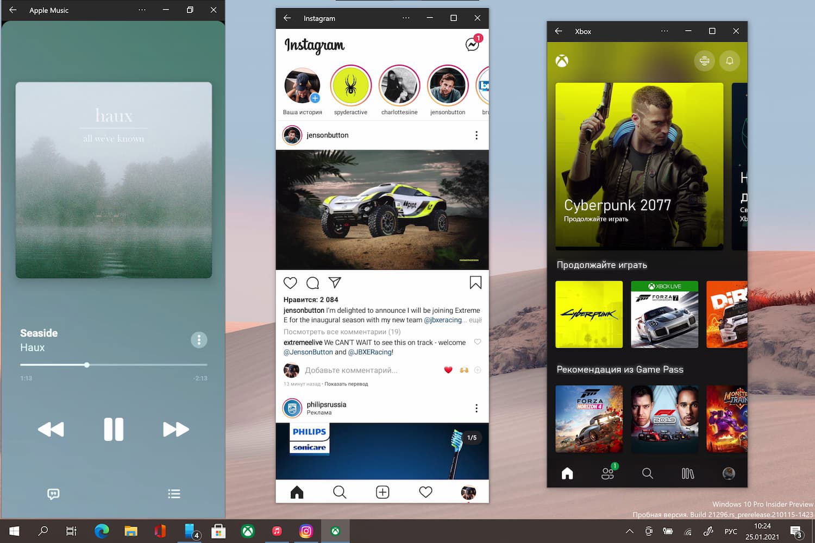Open Xbox library tab

[688, 473]
